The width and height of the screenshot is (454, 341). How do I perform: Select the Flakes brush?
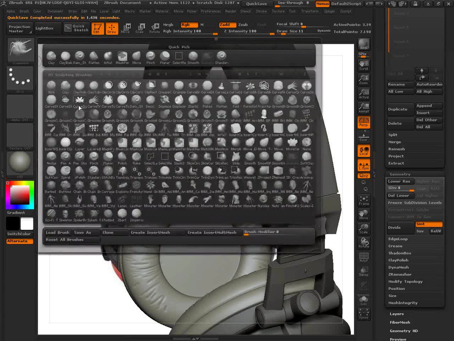[x=207, y=102]
